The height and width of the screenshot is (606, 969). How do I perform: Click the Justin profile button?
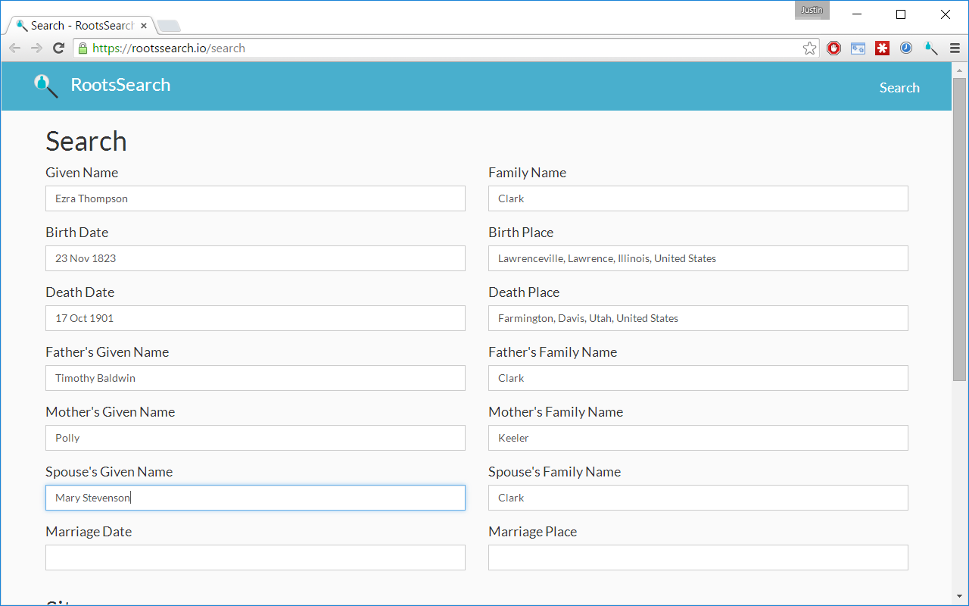[x=812, y=11]
